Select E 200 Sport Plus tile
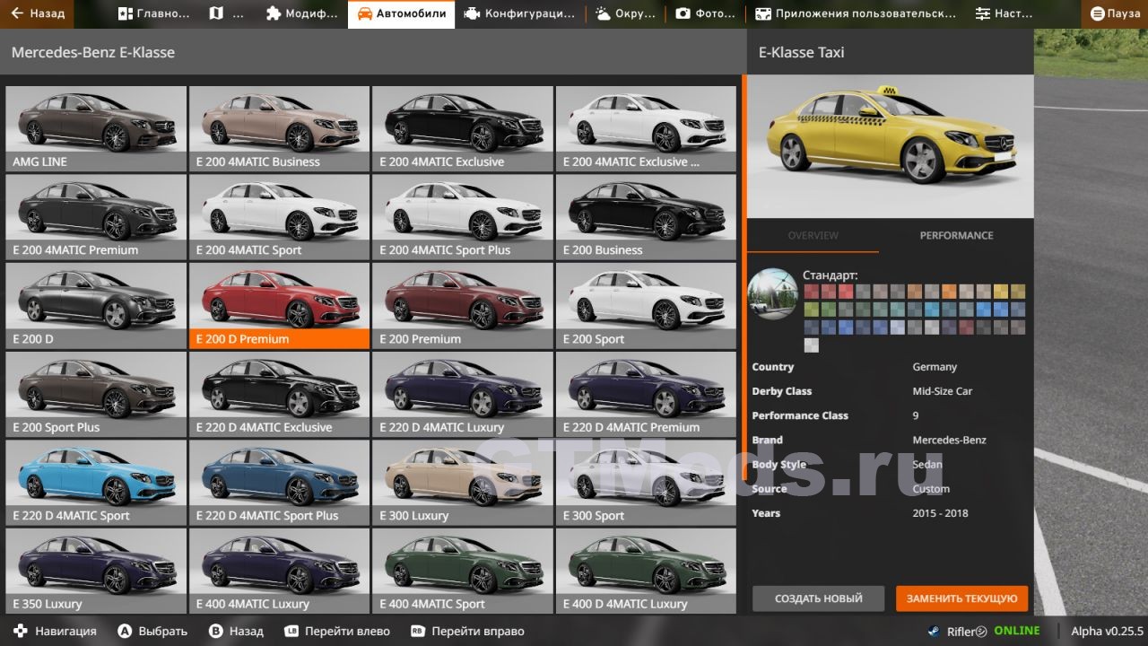Screen dimensions: 1148x646 tap(96, 394)
